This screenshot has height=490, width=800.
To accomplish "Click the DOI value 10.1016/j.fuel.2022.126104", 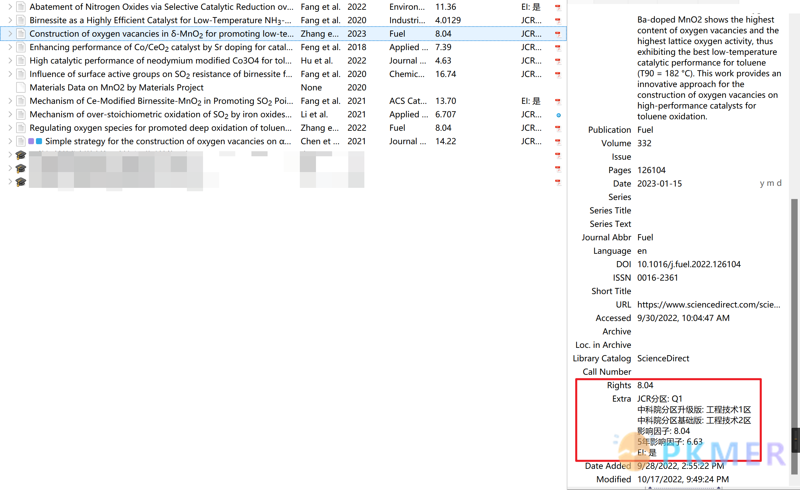I will 689,264.
